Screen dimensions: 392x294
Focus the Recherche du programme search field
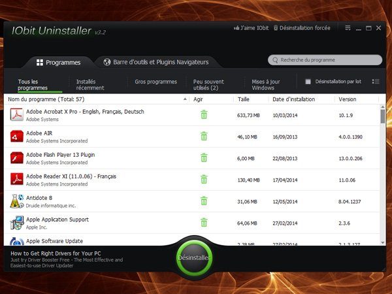325,60
